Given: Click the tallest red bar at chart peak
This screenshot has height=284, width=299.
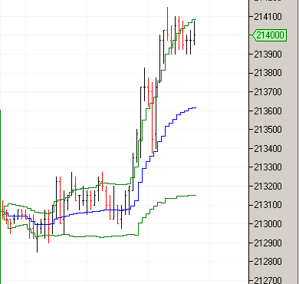Looking at the screenshot, I should click(x=168, y=24).
